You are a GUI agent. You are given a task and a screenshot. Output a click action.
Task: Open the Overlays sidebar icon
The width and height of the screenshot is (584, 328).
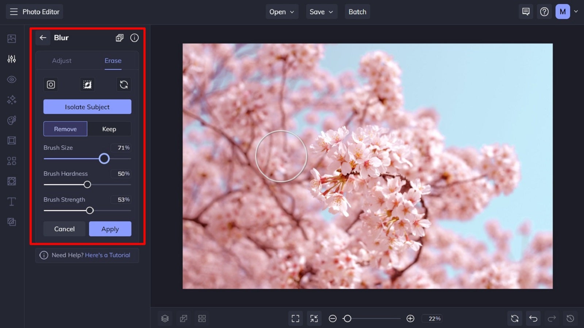[x=12, y=181]
